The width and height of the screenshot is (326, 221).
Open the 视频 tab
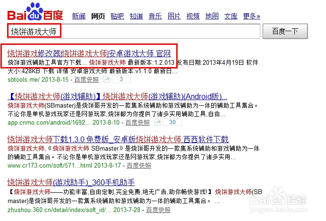(x=193, y=16)
